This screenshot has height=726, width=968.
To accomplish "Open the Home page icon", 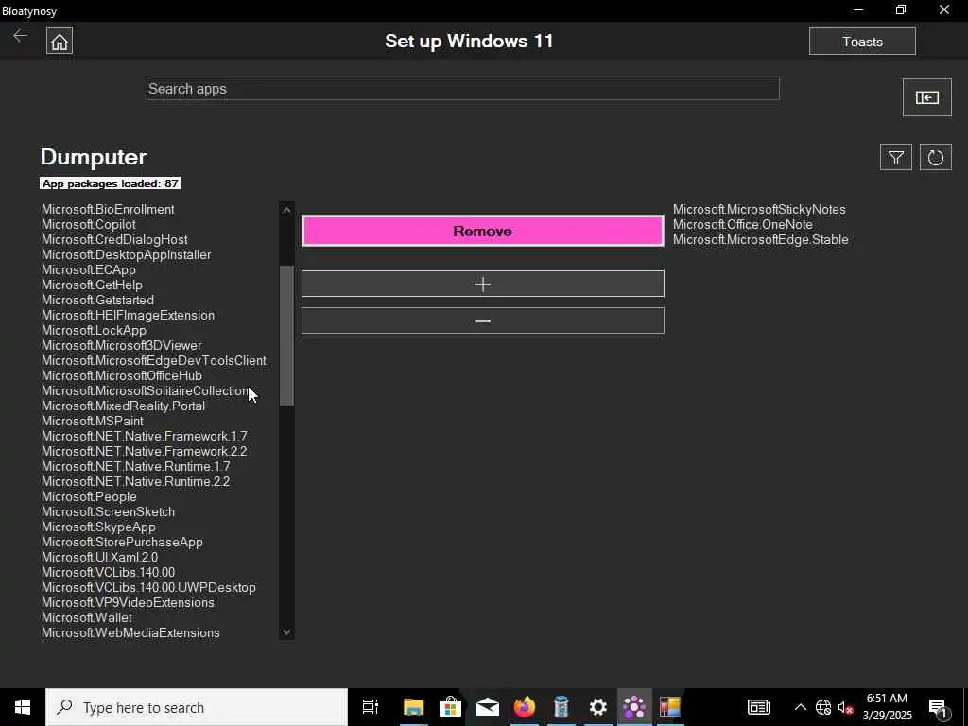I will [x=60, y=42].
